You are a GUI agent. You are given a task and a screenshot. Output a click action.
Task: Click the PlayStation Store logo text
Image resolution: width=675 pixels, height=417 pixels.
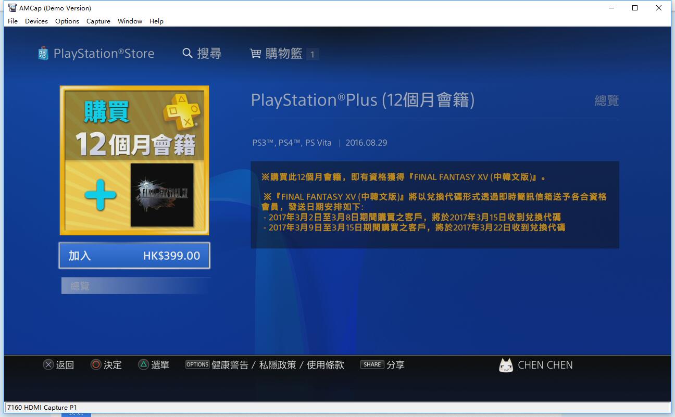(x=104, y=53)
